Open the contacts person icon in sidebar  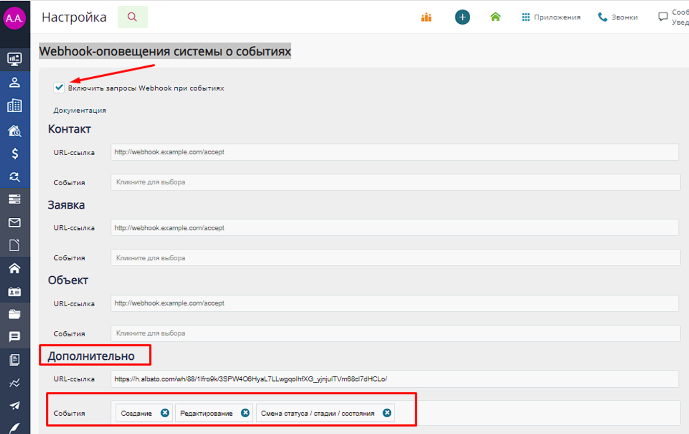pyautogui.click(x=15, y=82)
